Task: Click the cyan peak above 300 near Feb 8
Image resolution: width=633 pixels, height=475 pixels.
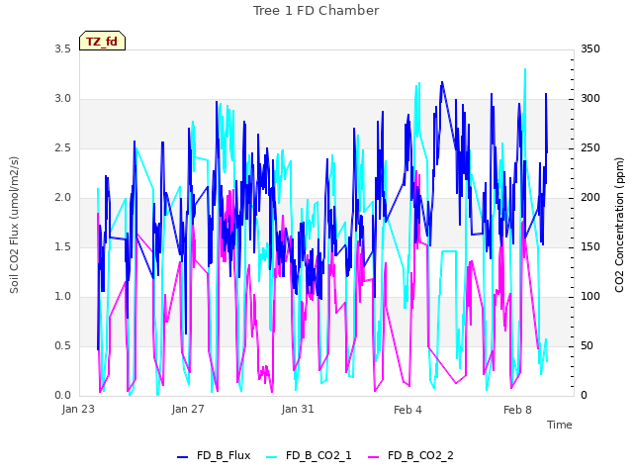Action: click(x=525, y=69)
